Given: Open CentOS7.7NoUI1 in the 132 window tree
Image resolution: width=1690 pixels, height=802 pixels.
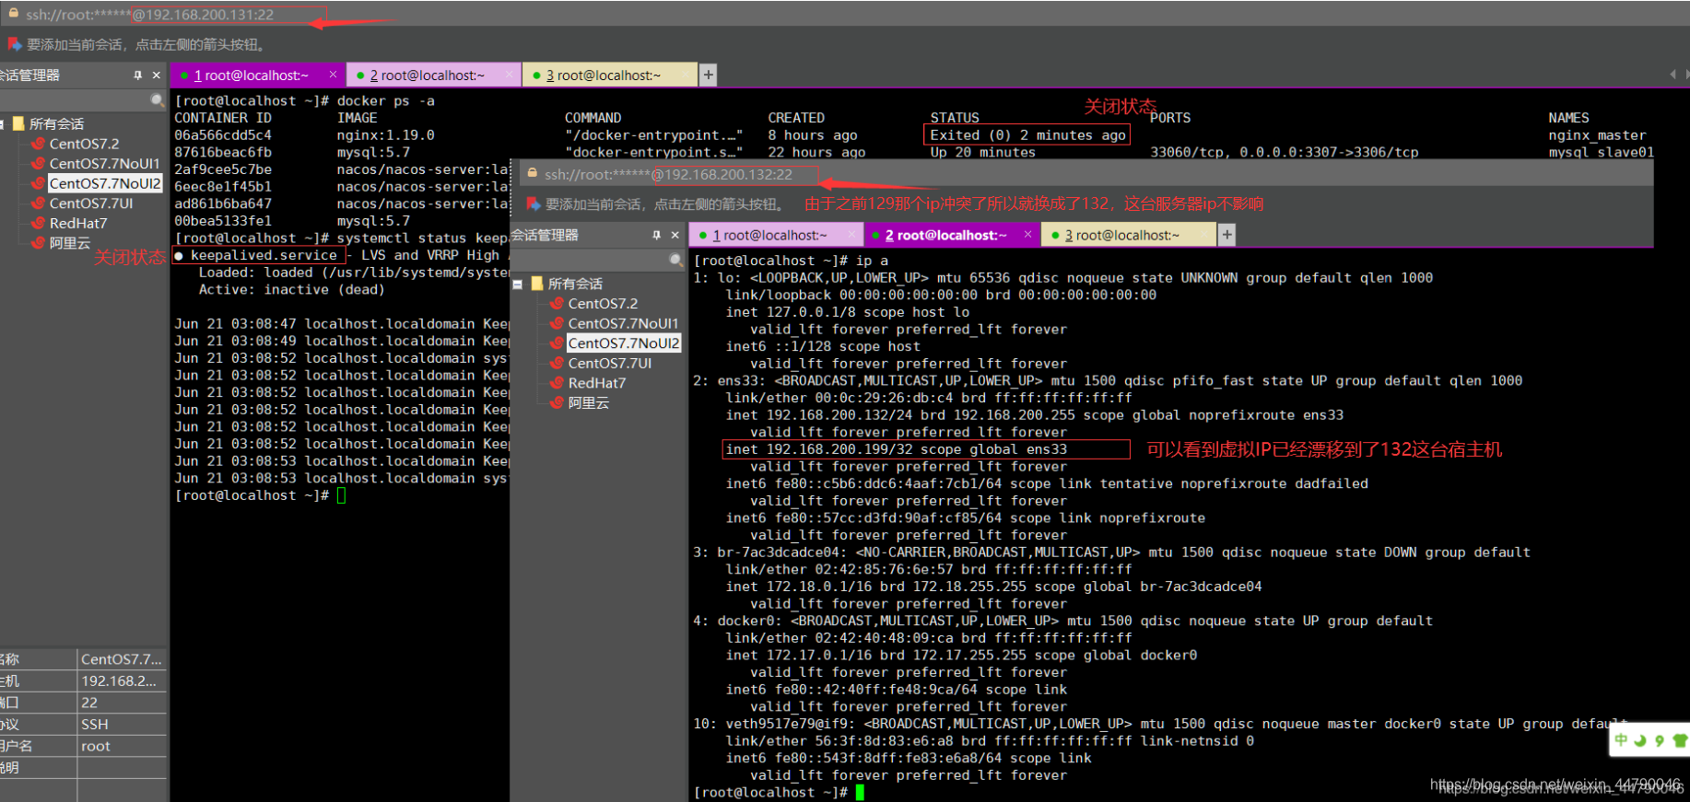Looking at the screenshot, I should pos(623,323).
